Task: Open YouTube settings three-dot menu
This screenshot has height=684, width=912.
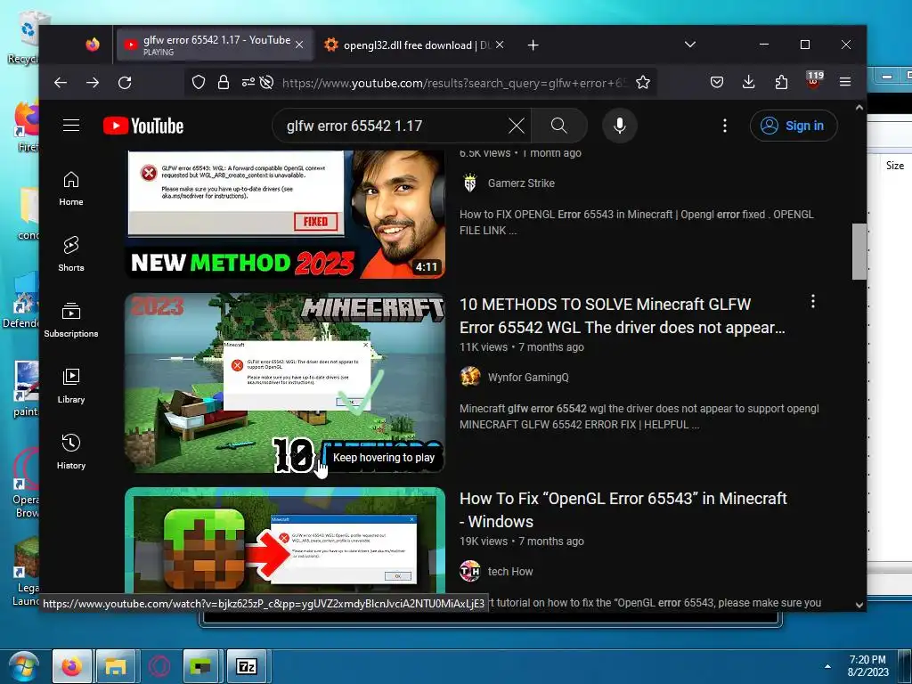Action: [724, 126]
